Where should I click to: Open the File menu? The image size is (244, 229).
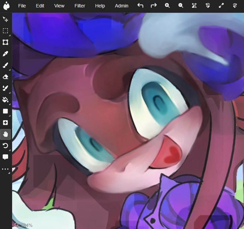[22, 6]
